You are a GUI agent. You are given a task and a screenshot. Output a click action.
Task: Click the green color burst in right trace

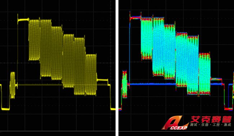[x=125, y=84]
